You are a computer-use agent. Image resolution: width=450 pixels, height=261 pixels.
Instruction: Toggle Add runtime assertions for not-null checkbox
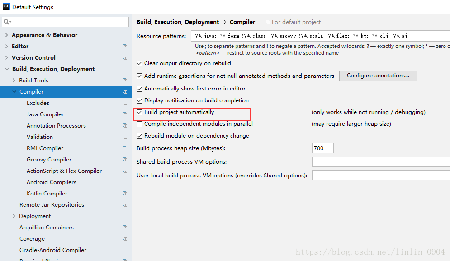(x=139, y=76)
